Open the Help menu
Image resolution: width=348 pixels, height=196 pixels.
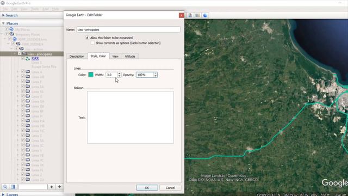55,9
